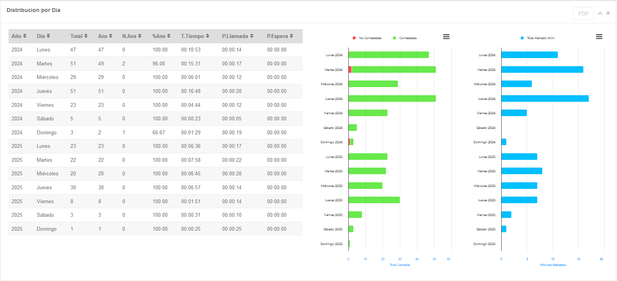Sort by N.Ans column header

[132, 36]
